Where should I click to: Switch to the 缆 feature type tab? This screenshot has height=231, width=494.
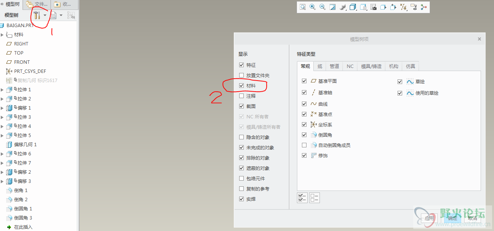coord(320,66)
